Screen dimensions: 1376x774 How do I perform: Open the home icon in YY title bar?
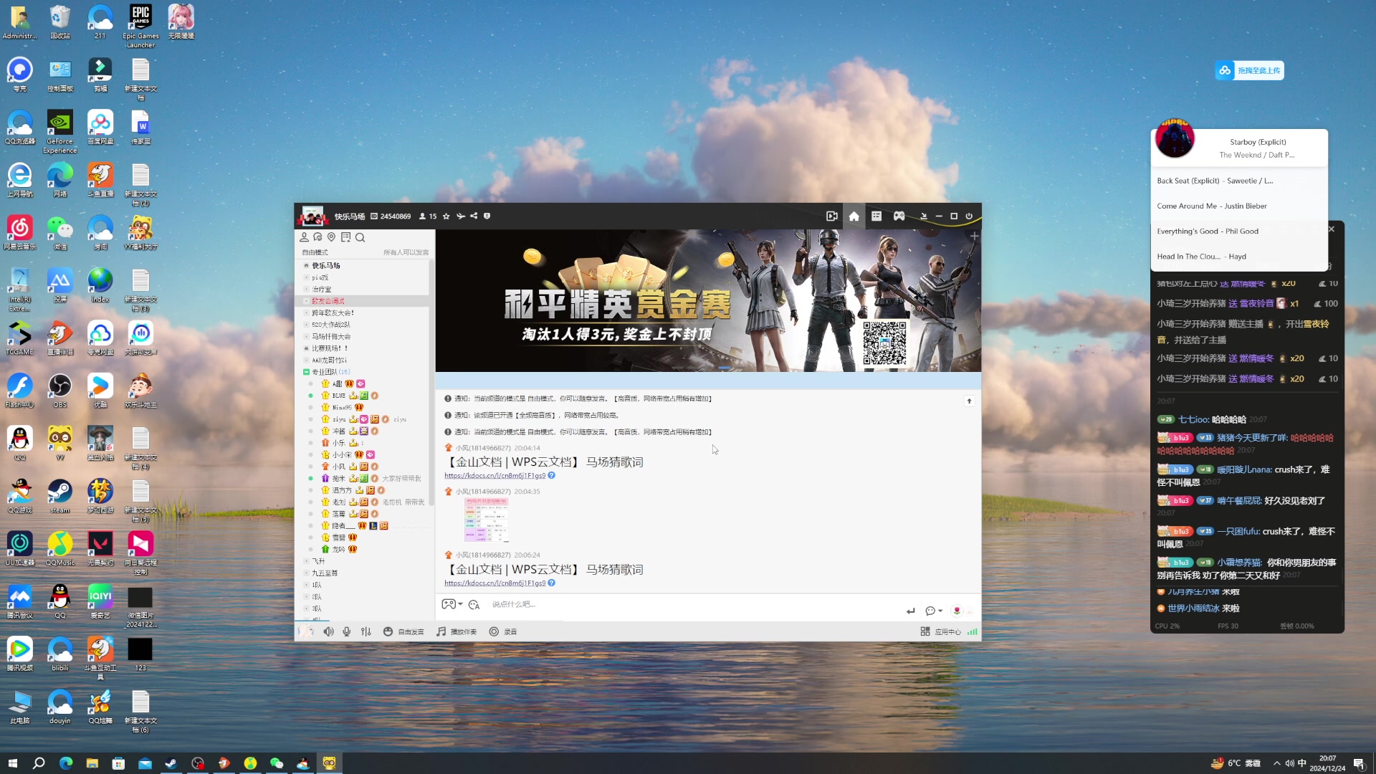(854, 216)
